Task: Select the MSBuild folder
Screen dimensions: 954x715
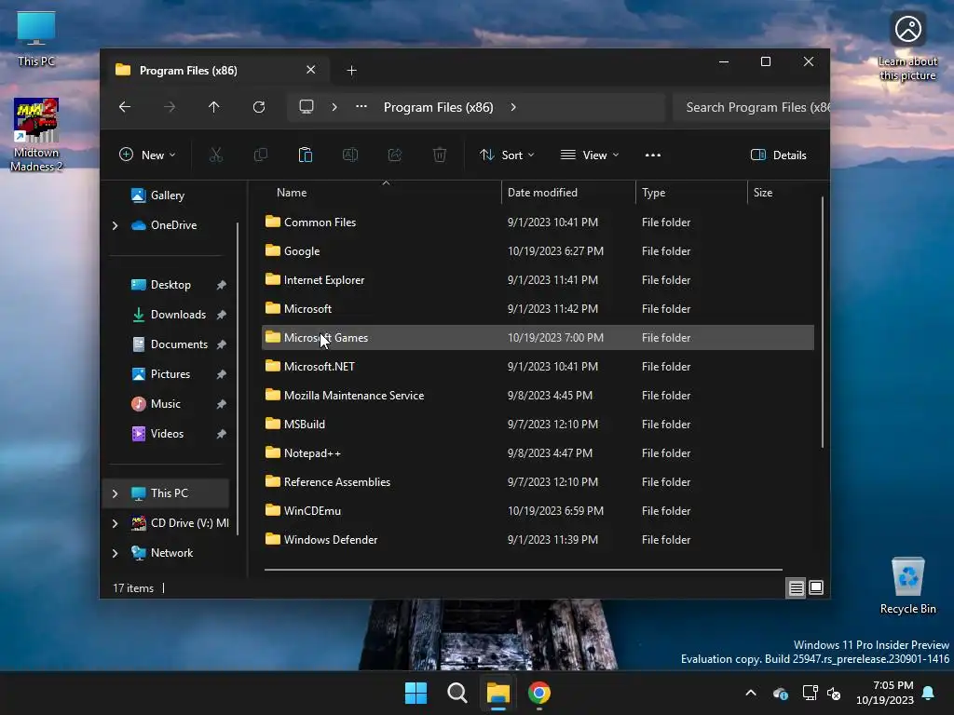Action: coord(538,425)
